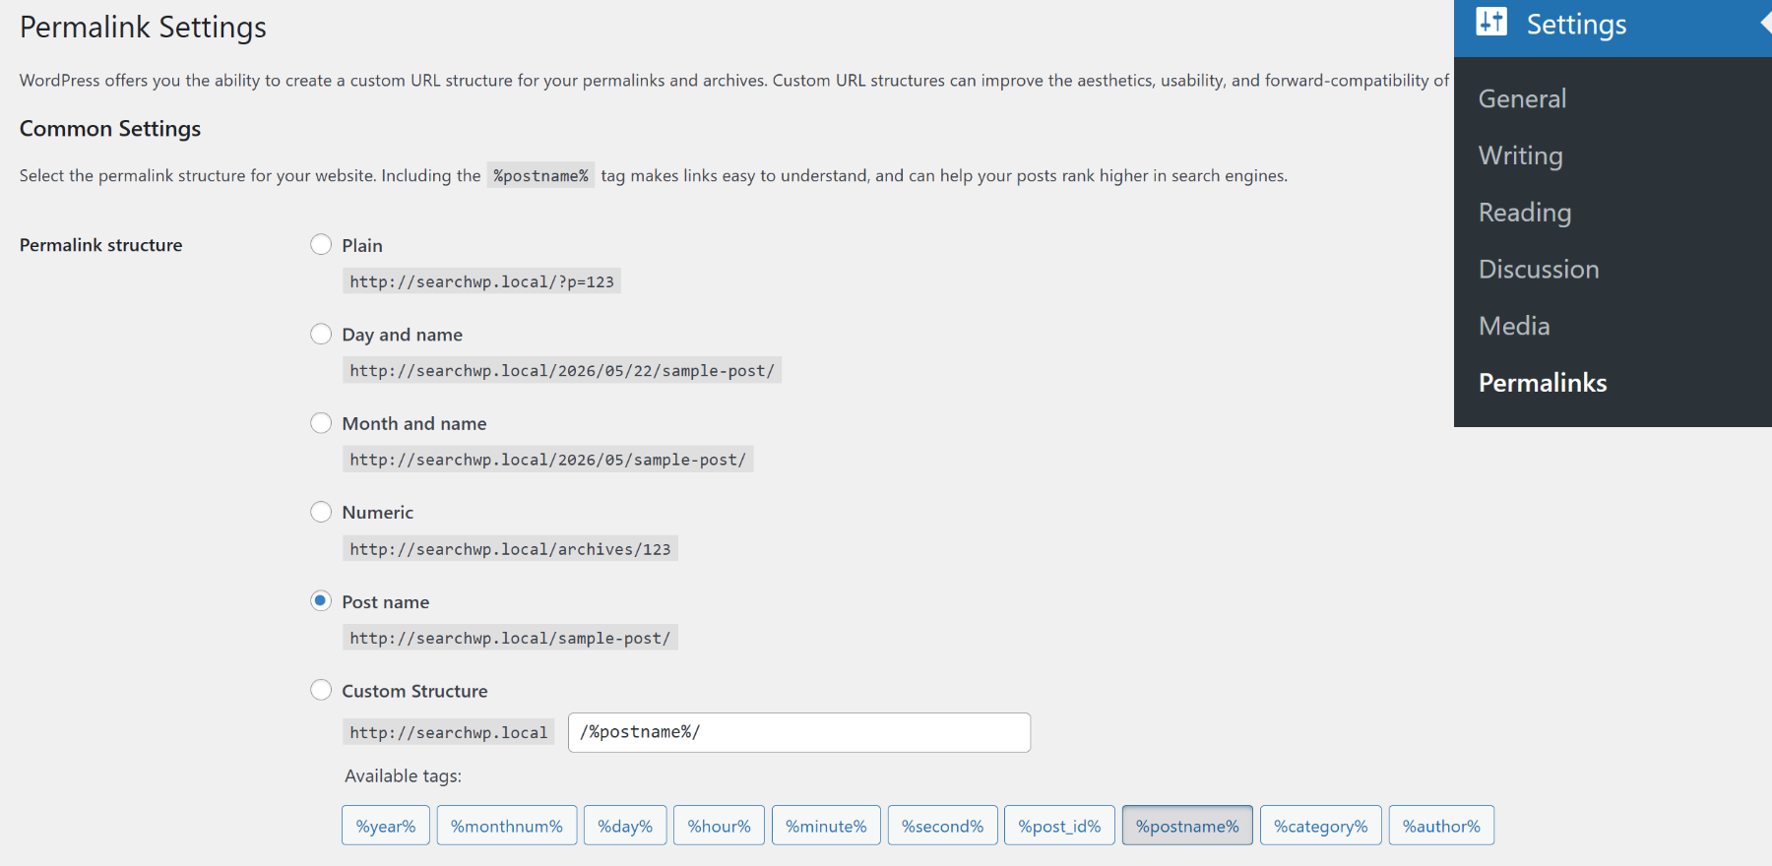Select the Plain permalink radio button
The width and height of the screenshot is (1772, 866).
[321, 244]
